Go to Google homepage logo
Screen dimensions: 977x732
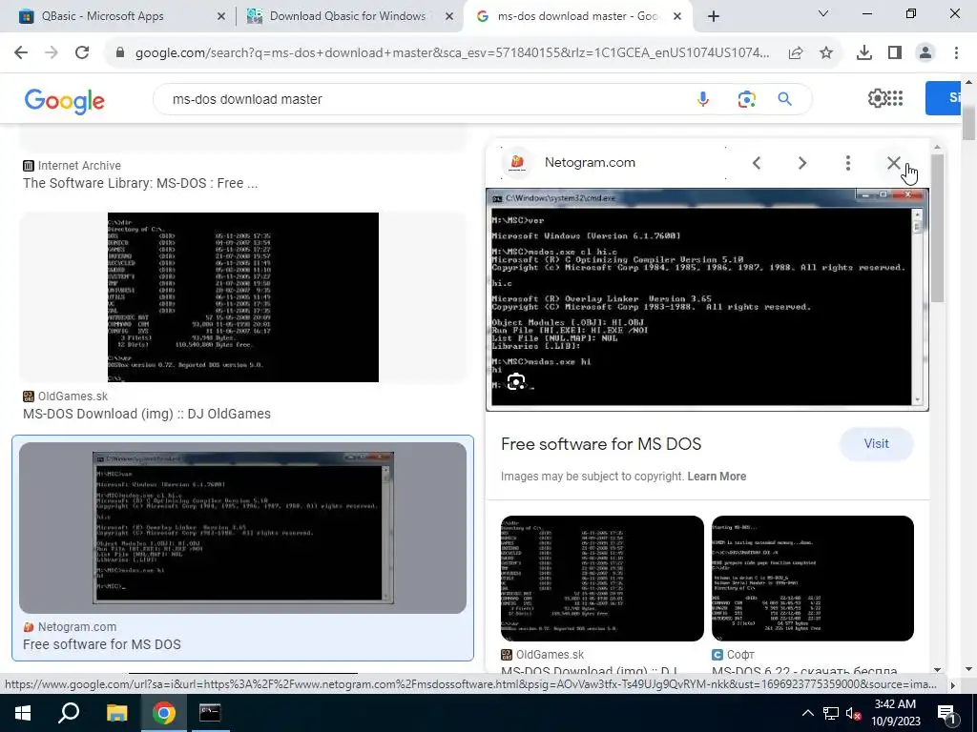pos(64,101)
